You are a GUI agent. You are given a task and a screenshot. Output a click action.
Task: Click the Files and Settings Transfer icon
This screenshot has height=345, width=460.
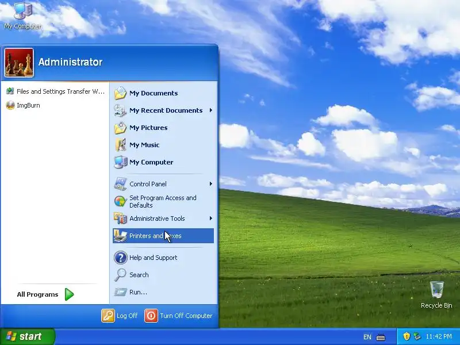(x=10, y=91)
